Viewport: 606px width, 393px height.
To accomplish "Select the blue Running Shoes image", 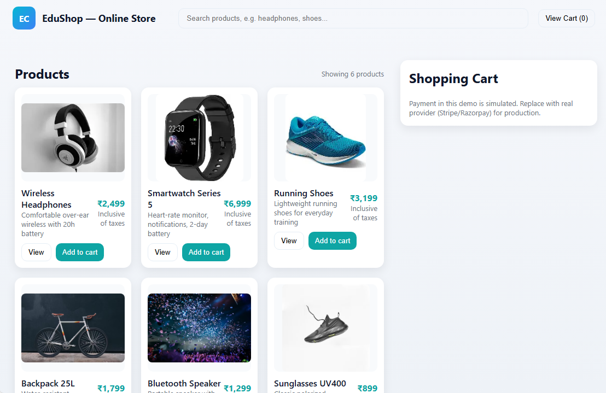I will 325,138.
